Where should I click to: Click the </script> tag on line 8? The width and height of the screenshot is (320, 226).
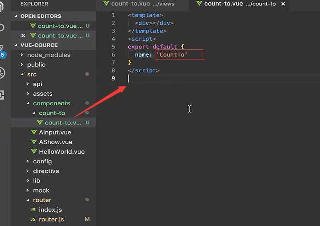[143, 70]
